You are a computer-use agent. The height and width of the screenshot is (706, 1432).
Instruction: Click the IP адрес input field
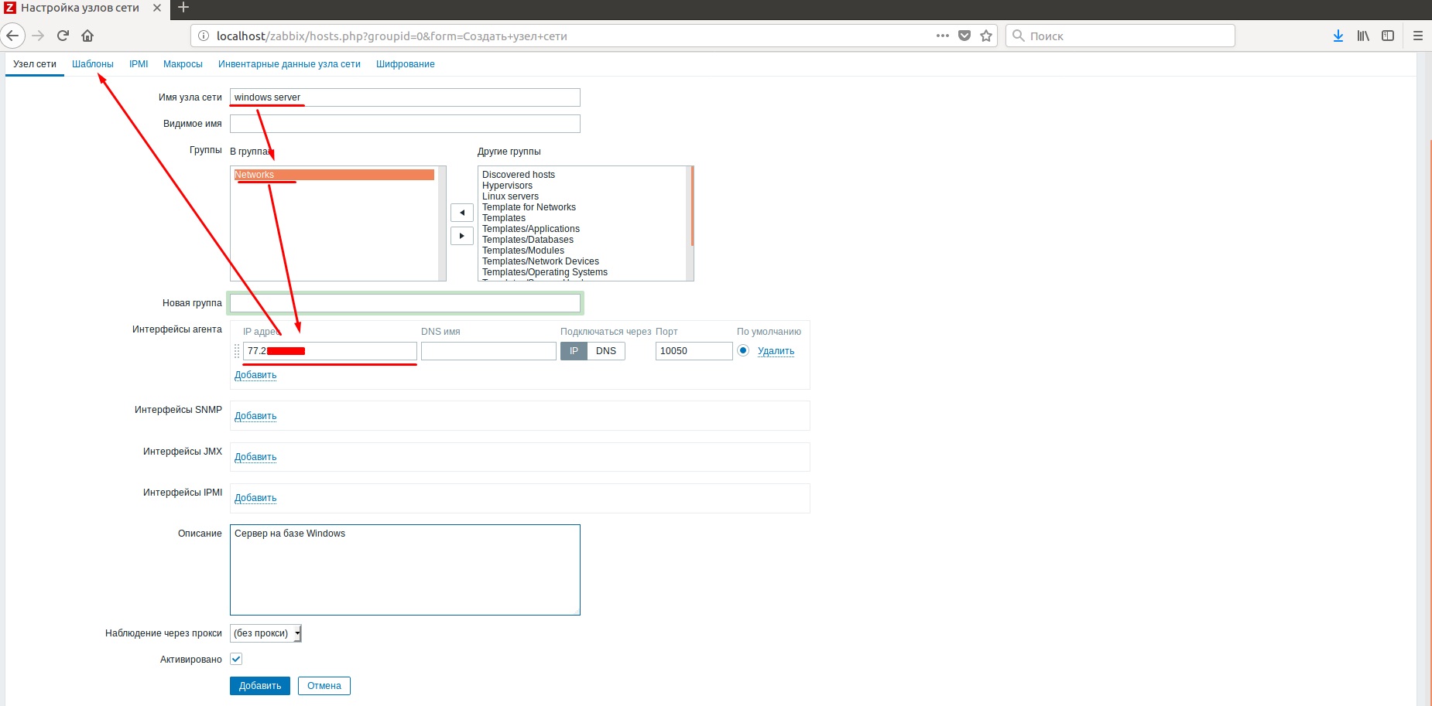(330, 351)
